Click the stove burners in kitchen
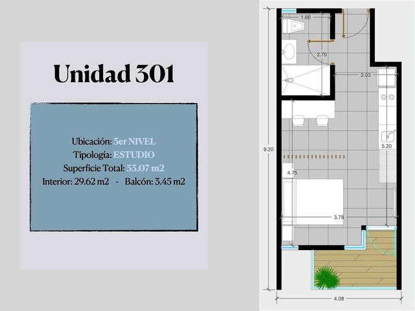This screenshot has height=311, width=415. [387, 97]
